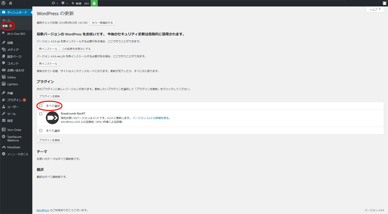Open the site home icon

[10, 3]
